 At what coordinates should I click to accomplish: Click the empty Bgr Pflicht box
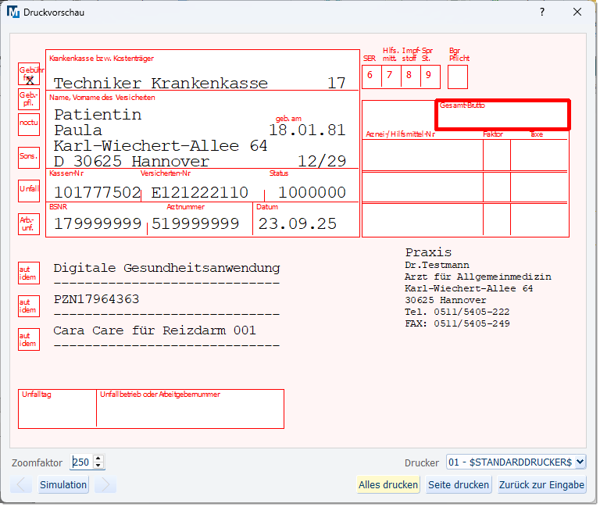point(458,77)
